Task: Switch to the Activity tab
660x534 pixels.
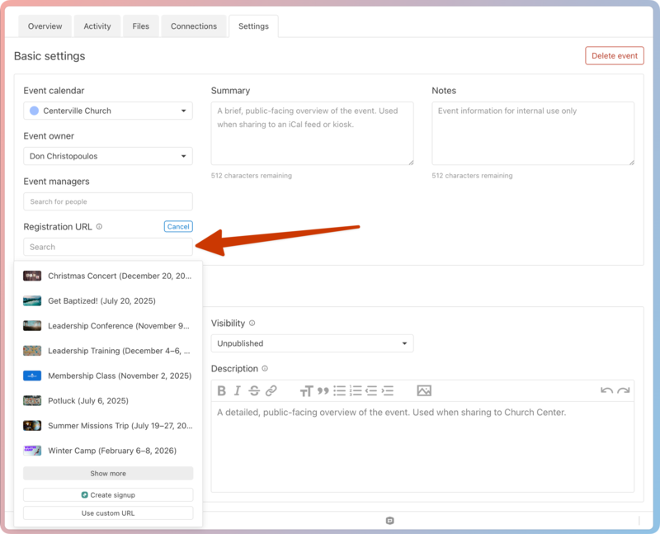Action: (x=97, y=26)
